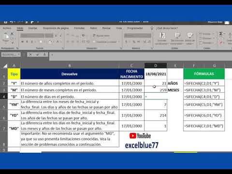Image resolution: width=232 pixels, height=174 pixels.
Task: Click Combinar y centrar button
Action: click(105, 42)
